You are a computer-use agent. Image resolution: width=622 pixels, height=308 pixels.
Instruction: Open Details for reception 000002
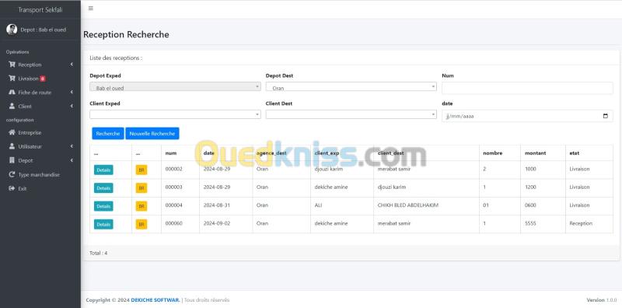pyautogui.click(x=103, y=170)
